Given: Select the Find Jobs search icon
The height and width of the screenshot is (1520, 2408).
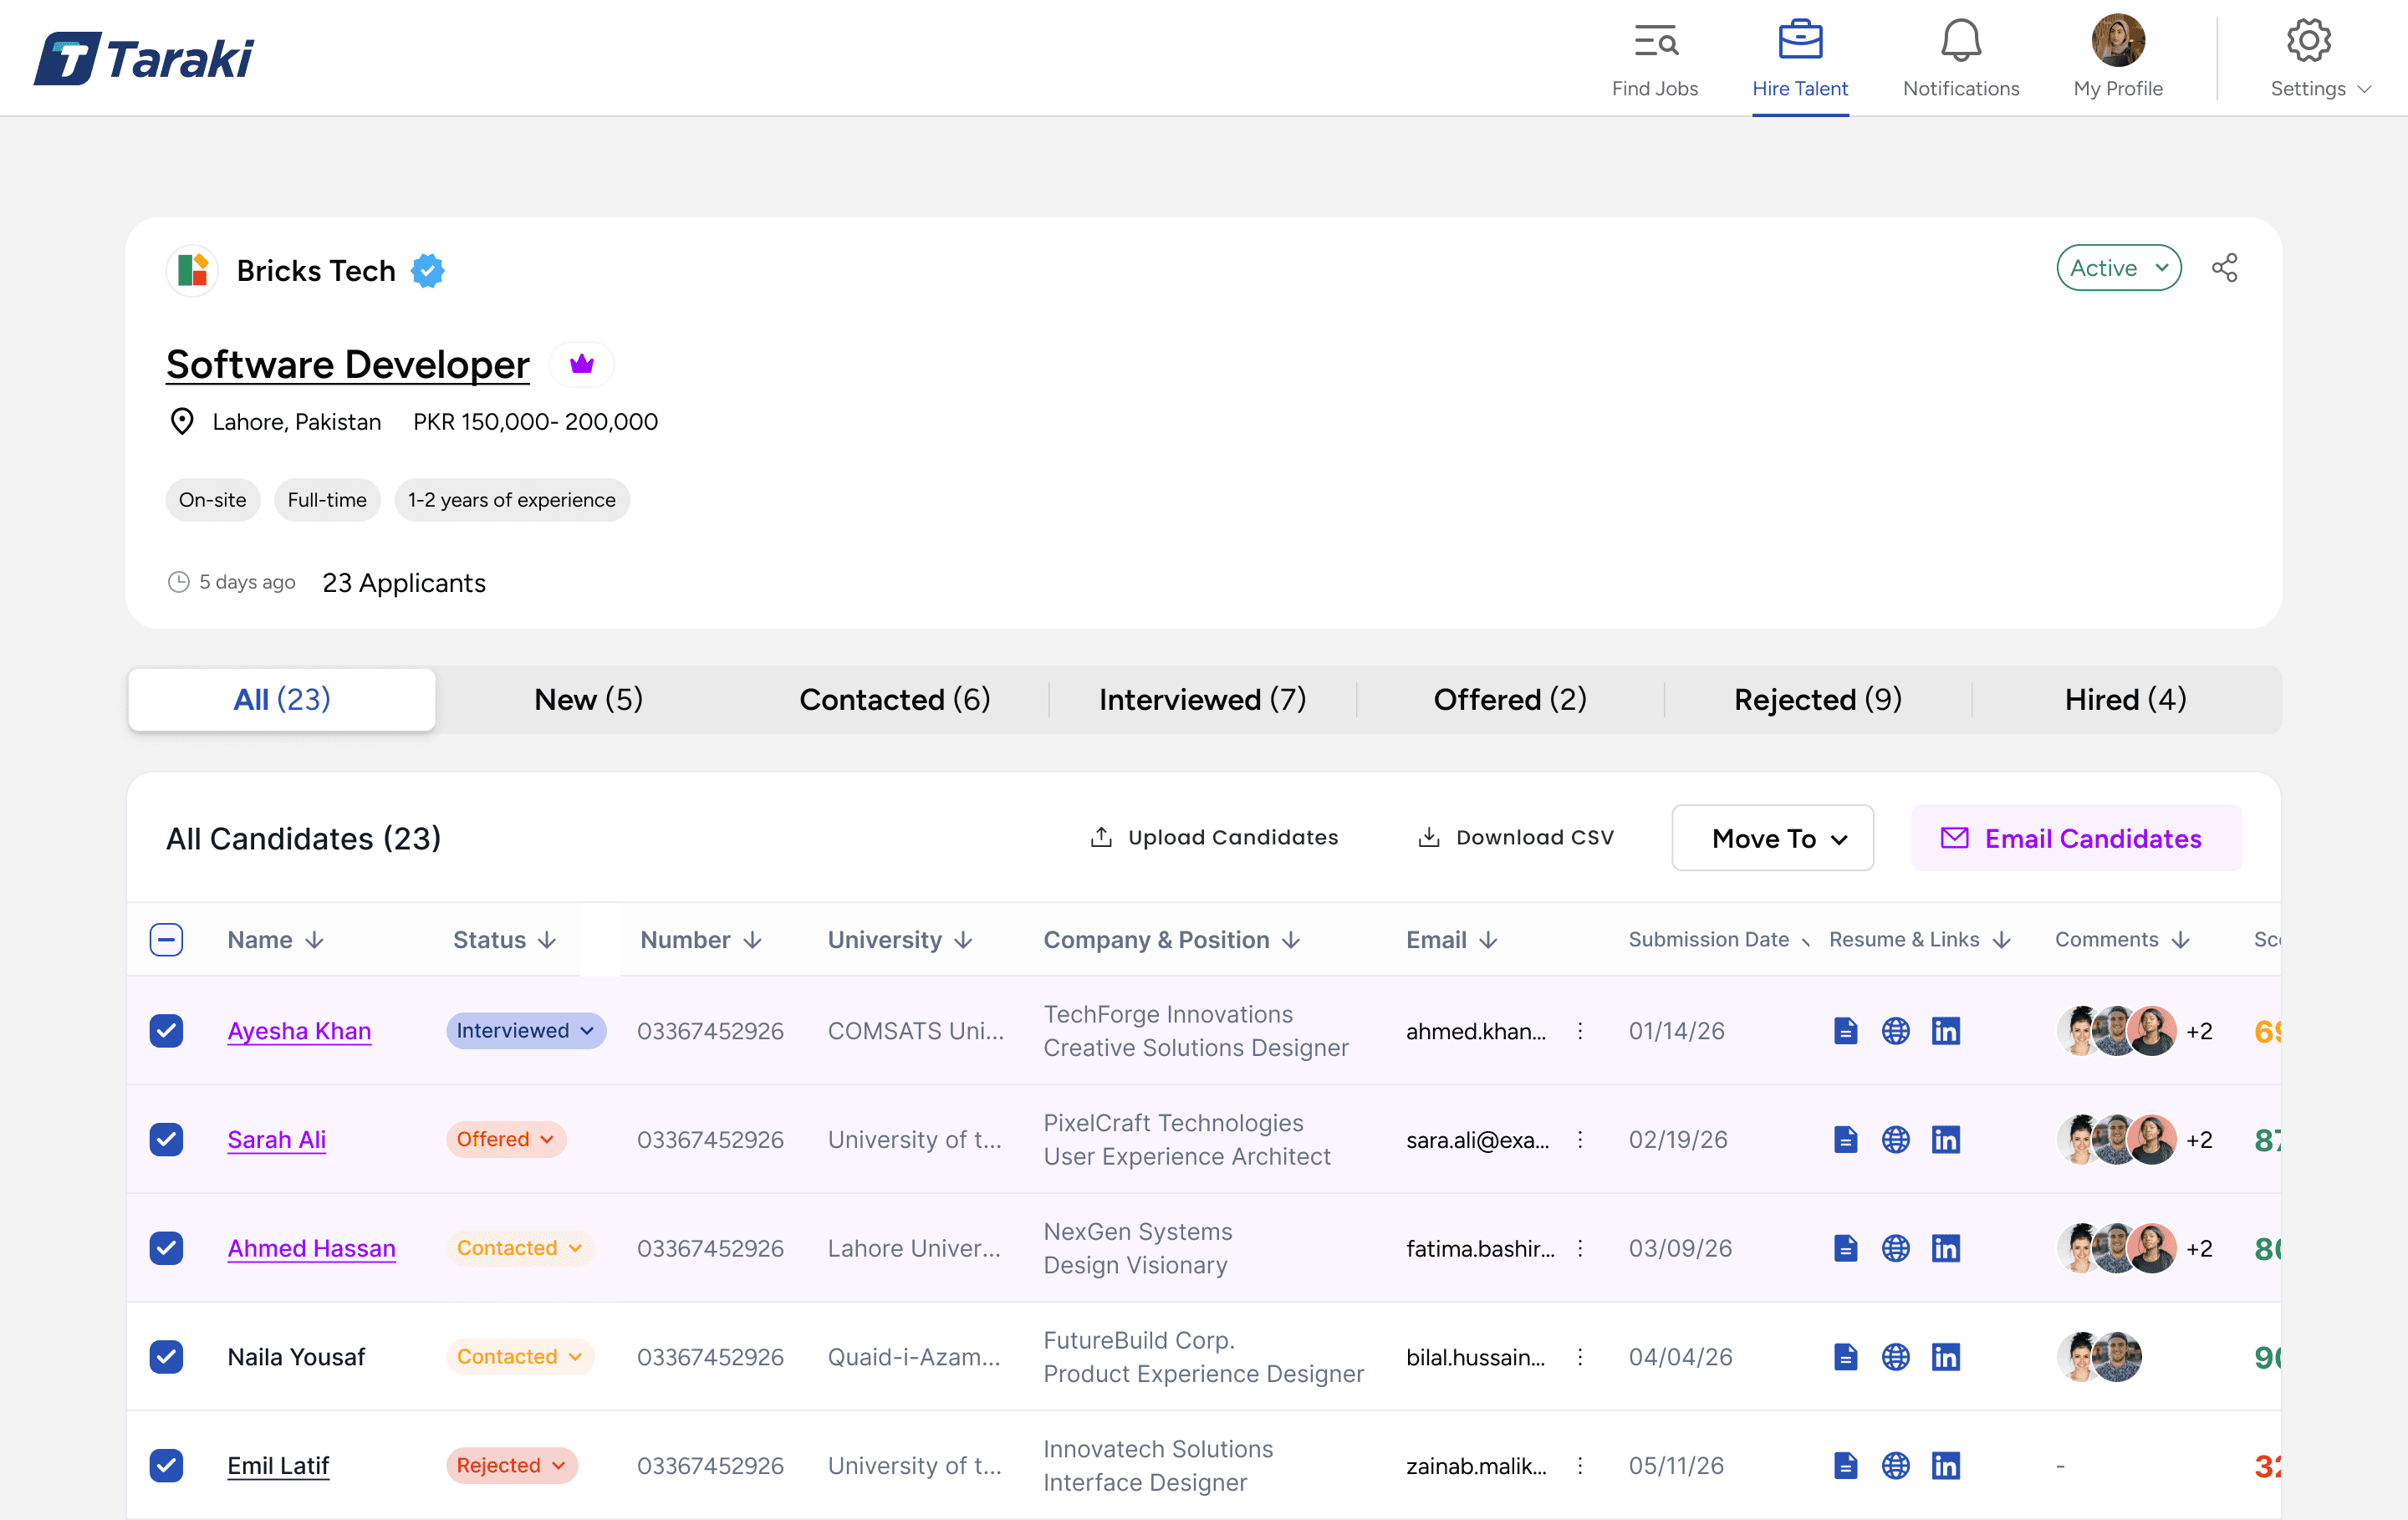Looking at the screenshot, I should (1655, 40).
